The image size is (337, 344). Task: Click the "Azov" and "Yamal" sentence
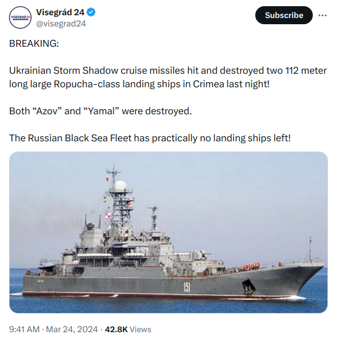100,111
